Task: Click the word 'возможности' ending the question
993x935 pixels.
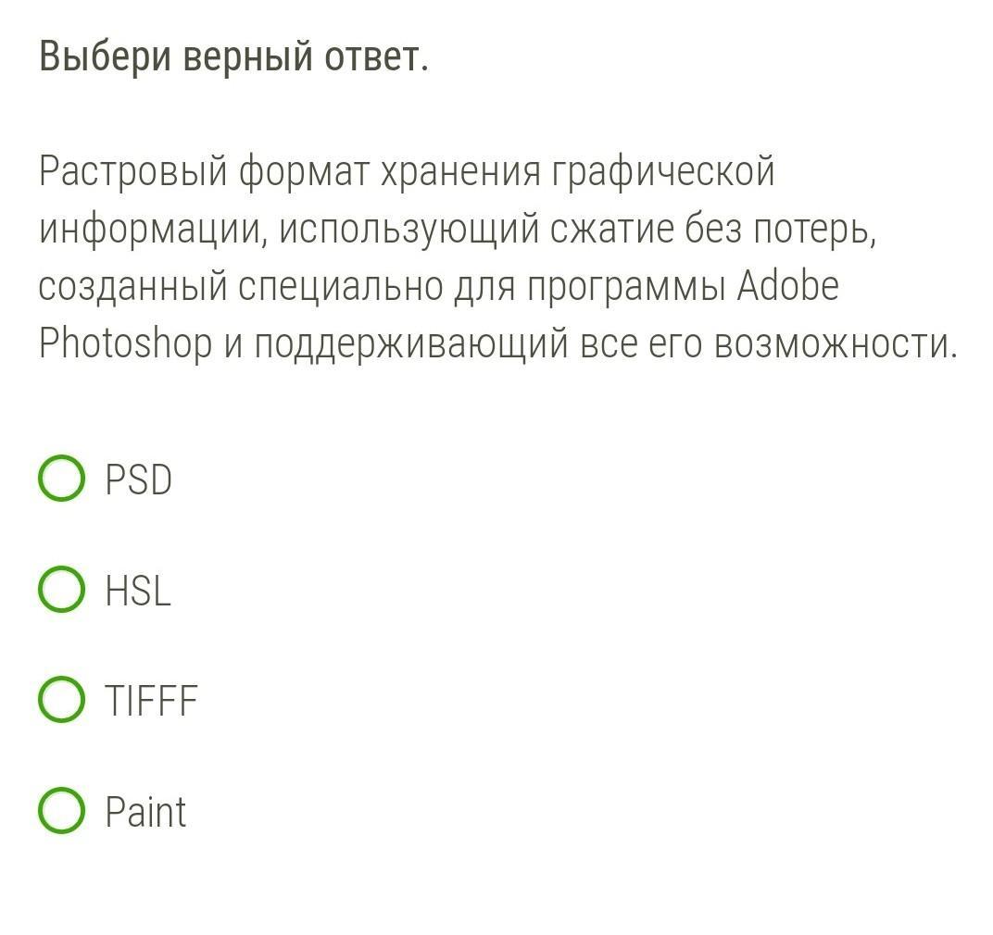Action: [836, 345]
